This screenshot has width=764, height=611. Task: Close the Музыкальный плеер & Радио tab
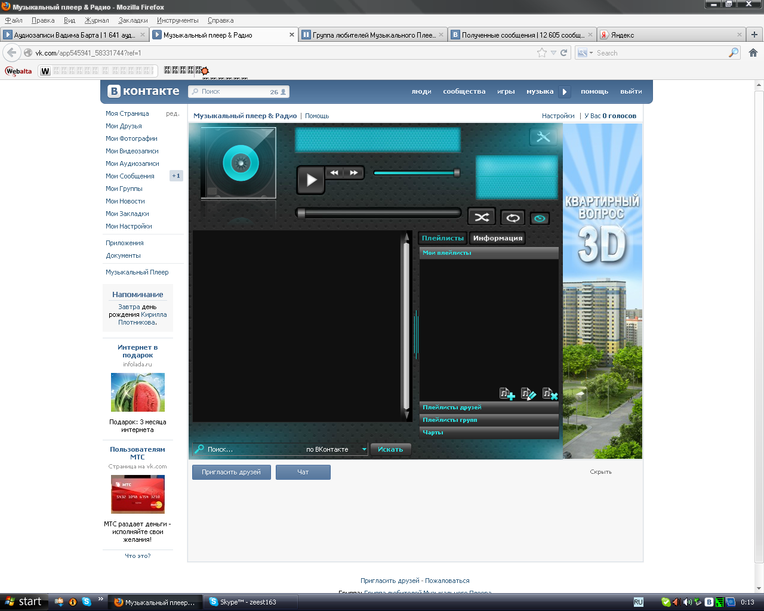click(292, 35)
